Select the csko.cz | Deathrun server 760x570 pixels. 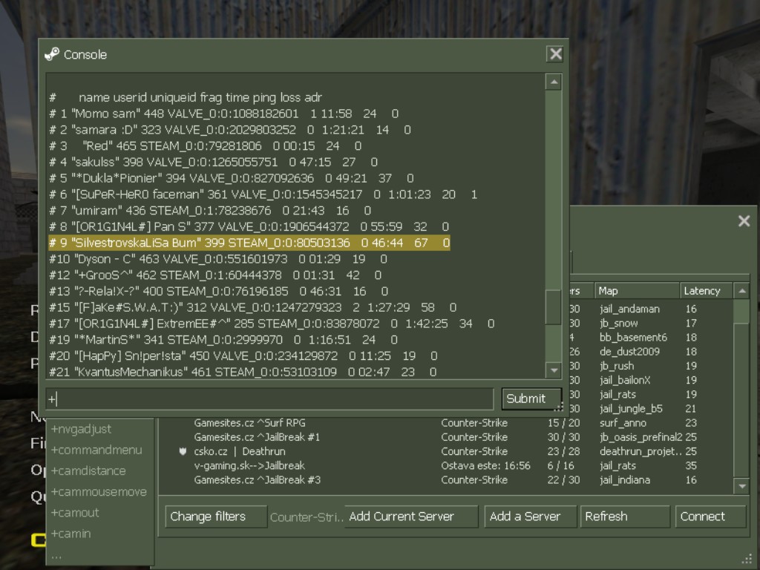[446, 451]
